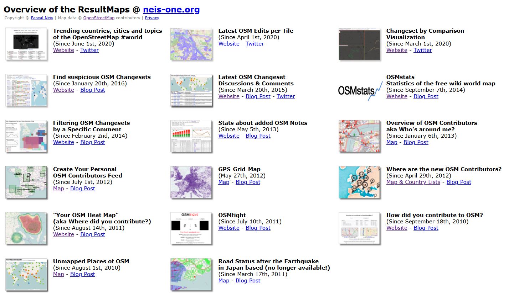
Task: Open Blog Post for Changeset Discussions & Comments
Action: click(x=258, y=96)
